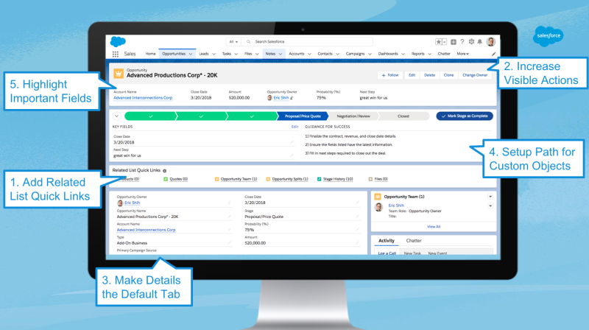Click the 'Add-On Business' type value

pyautogui.click(x=132, y=243)
